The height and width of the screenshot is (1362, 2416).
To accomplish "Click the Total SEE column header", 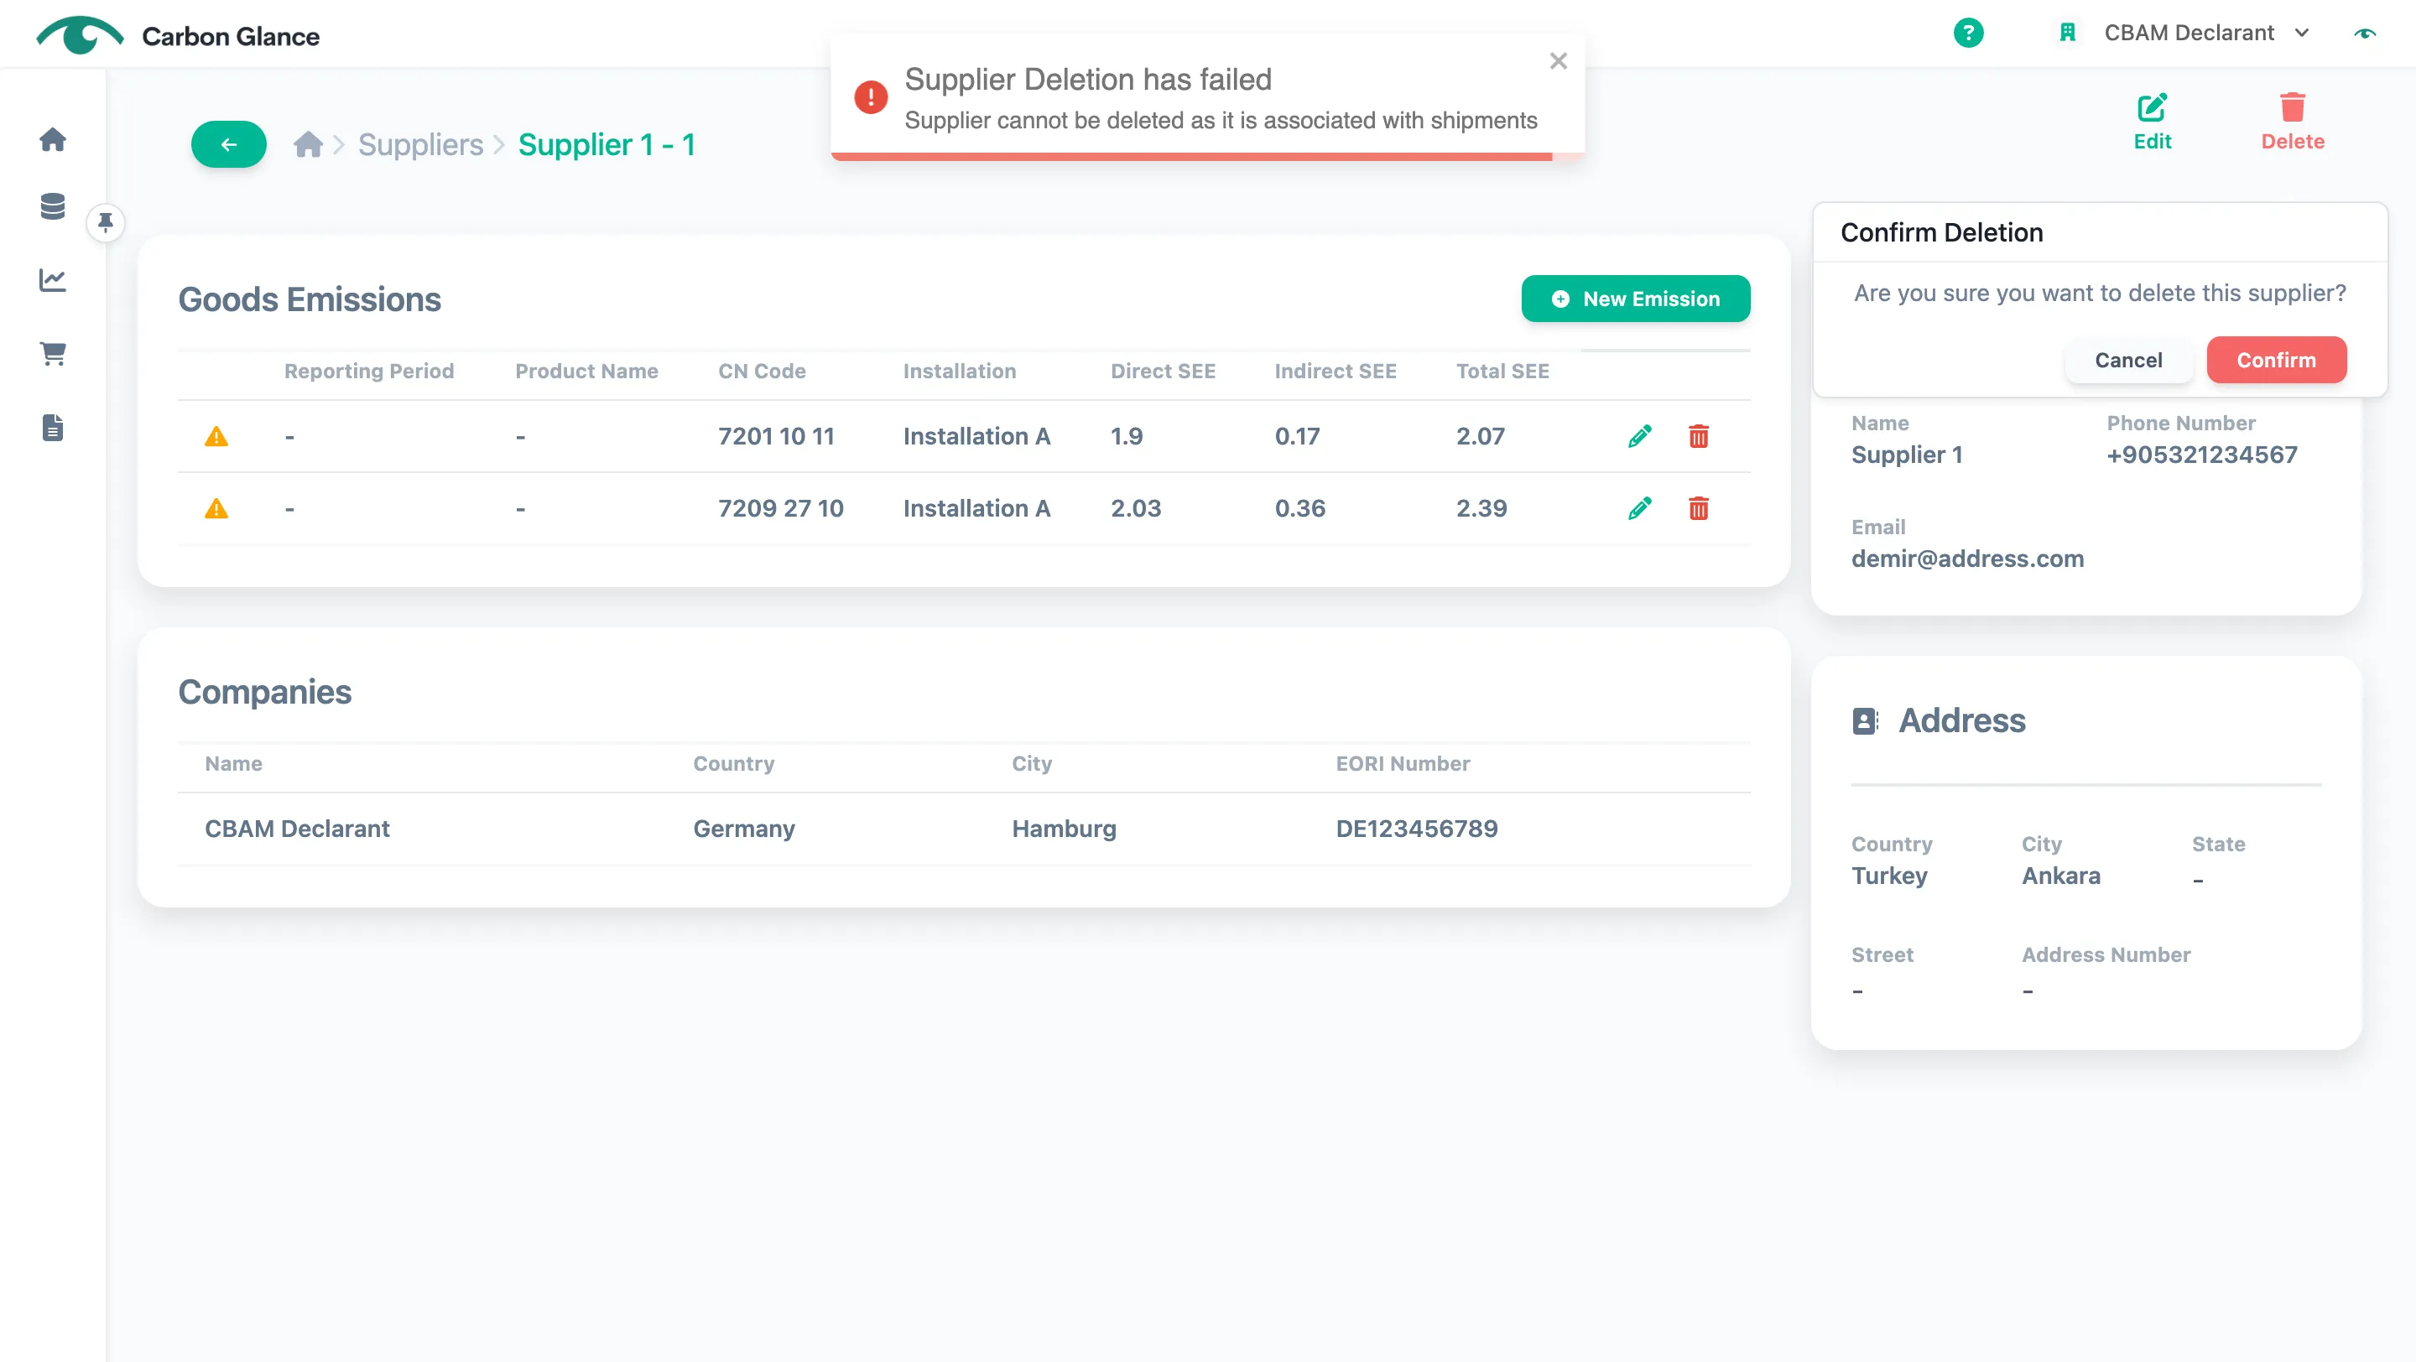I will [x=1502, y=372].
